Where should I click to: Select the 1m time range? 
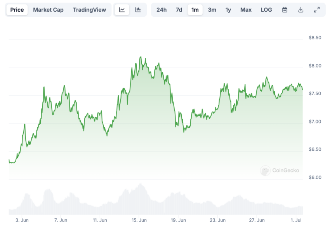pyautogui.click(x=195, y=10)
